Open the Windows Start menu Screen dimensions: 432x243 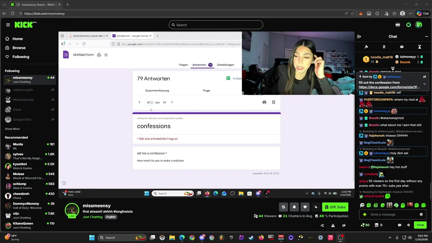[x=92, y=238]
